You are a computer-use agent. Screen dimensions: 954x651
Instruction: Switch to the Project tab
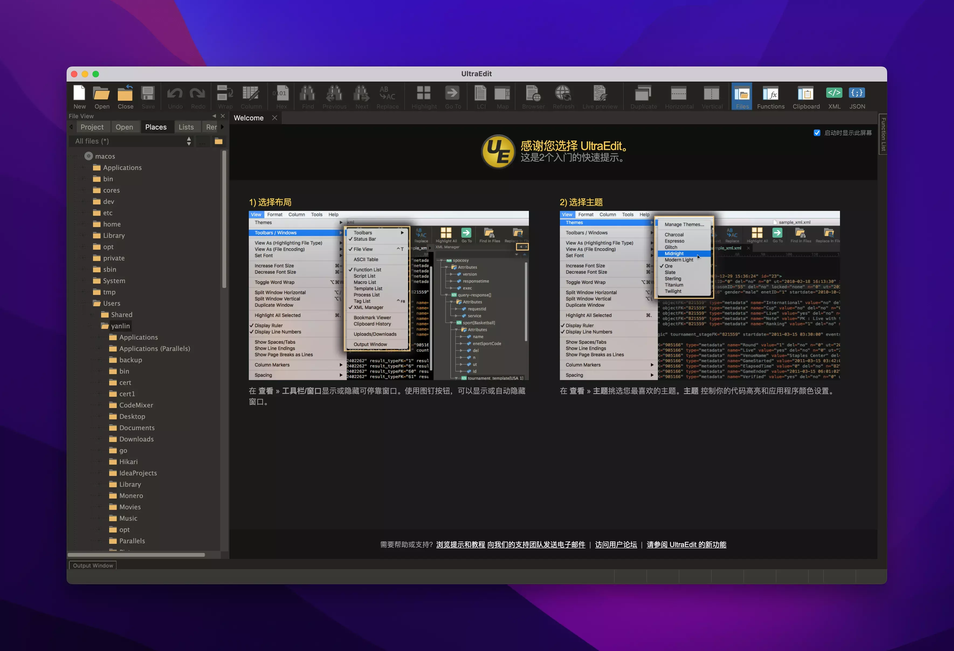coord(92,127)
